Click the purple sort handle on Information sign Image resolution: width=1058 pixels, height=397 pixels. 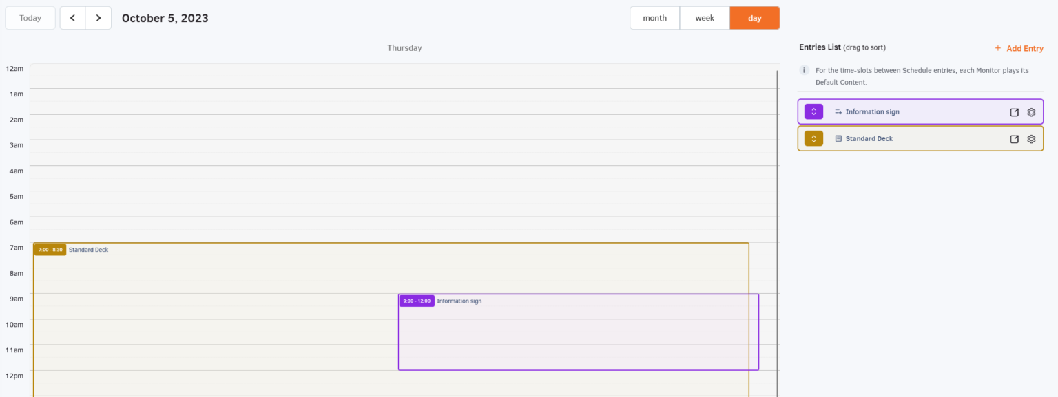click(x=813, y=111)
